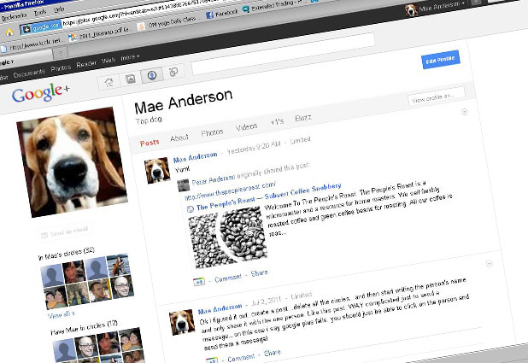Viewport: 528px width, 363px height.
Task: Open Google+ home stream icon
Action: click(x=109, y=82)
